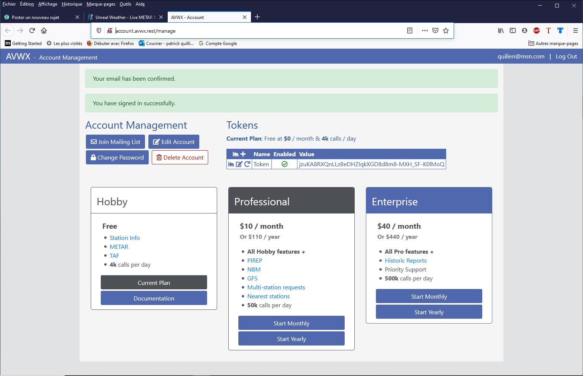Close the AVWX - Account tab
Image resolution: width=583 pixels, height=376 pixels.
[245, 17]
